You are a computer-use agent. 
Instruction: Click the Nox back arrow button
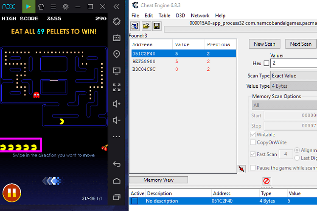[x=117, y=164]
